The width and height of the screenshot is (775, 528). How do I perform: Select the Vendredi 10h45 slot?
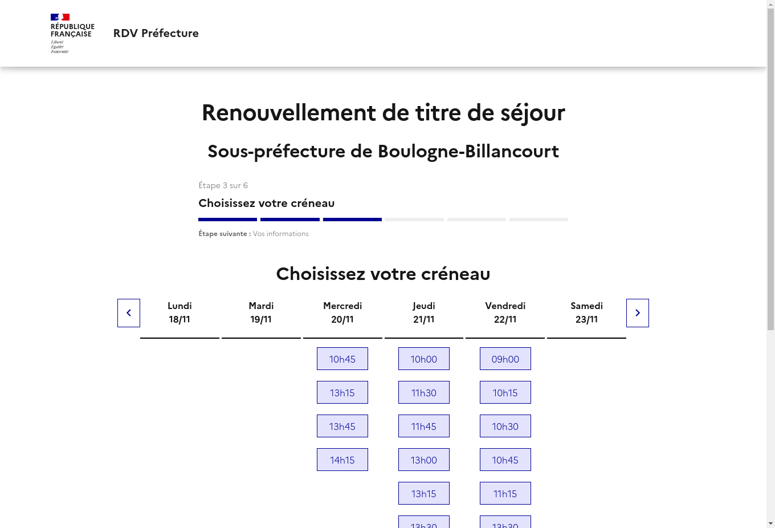point(505,460)
